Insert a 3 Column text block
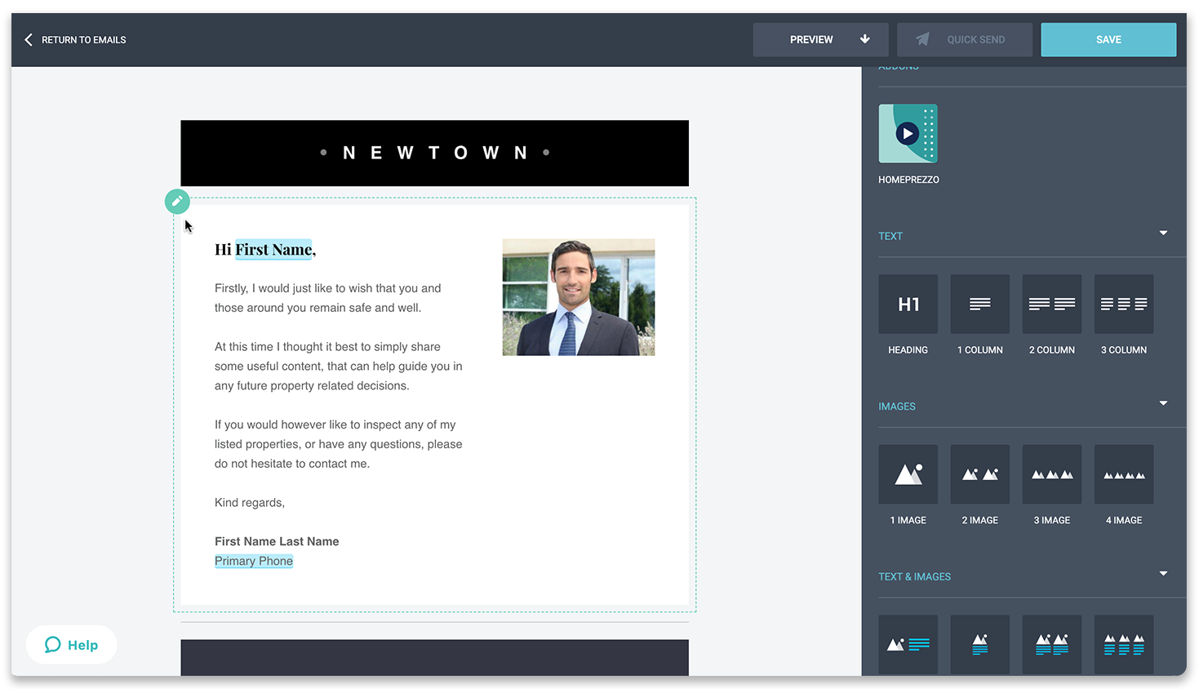The image size is (1199, 689). 1123,304
